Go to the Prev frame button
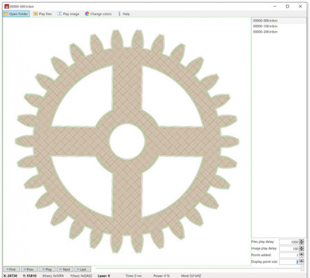 [29, 269]
